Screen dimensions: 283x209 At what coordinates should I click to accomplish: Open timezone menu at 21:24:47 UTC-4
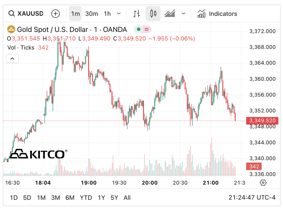pyautogui.click(x=252, y=197)
